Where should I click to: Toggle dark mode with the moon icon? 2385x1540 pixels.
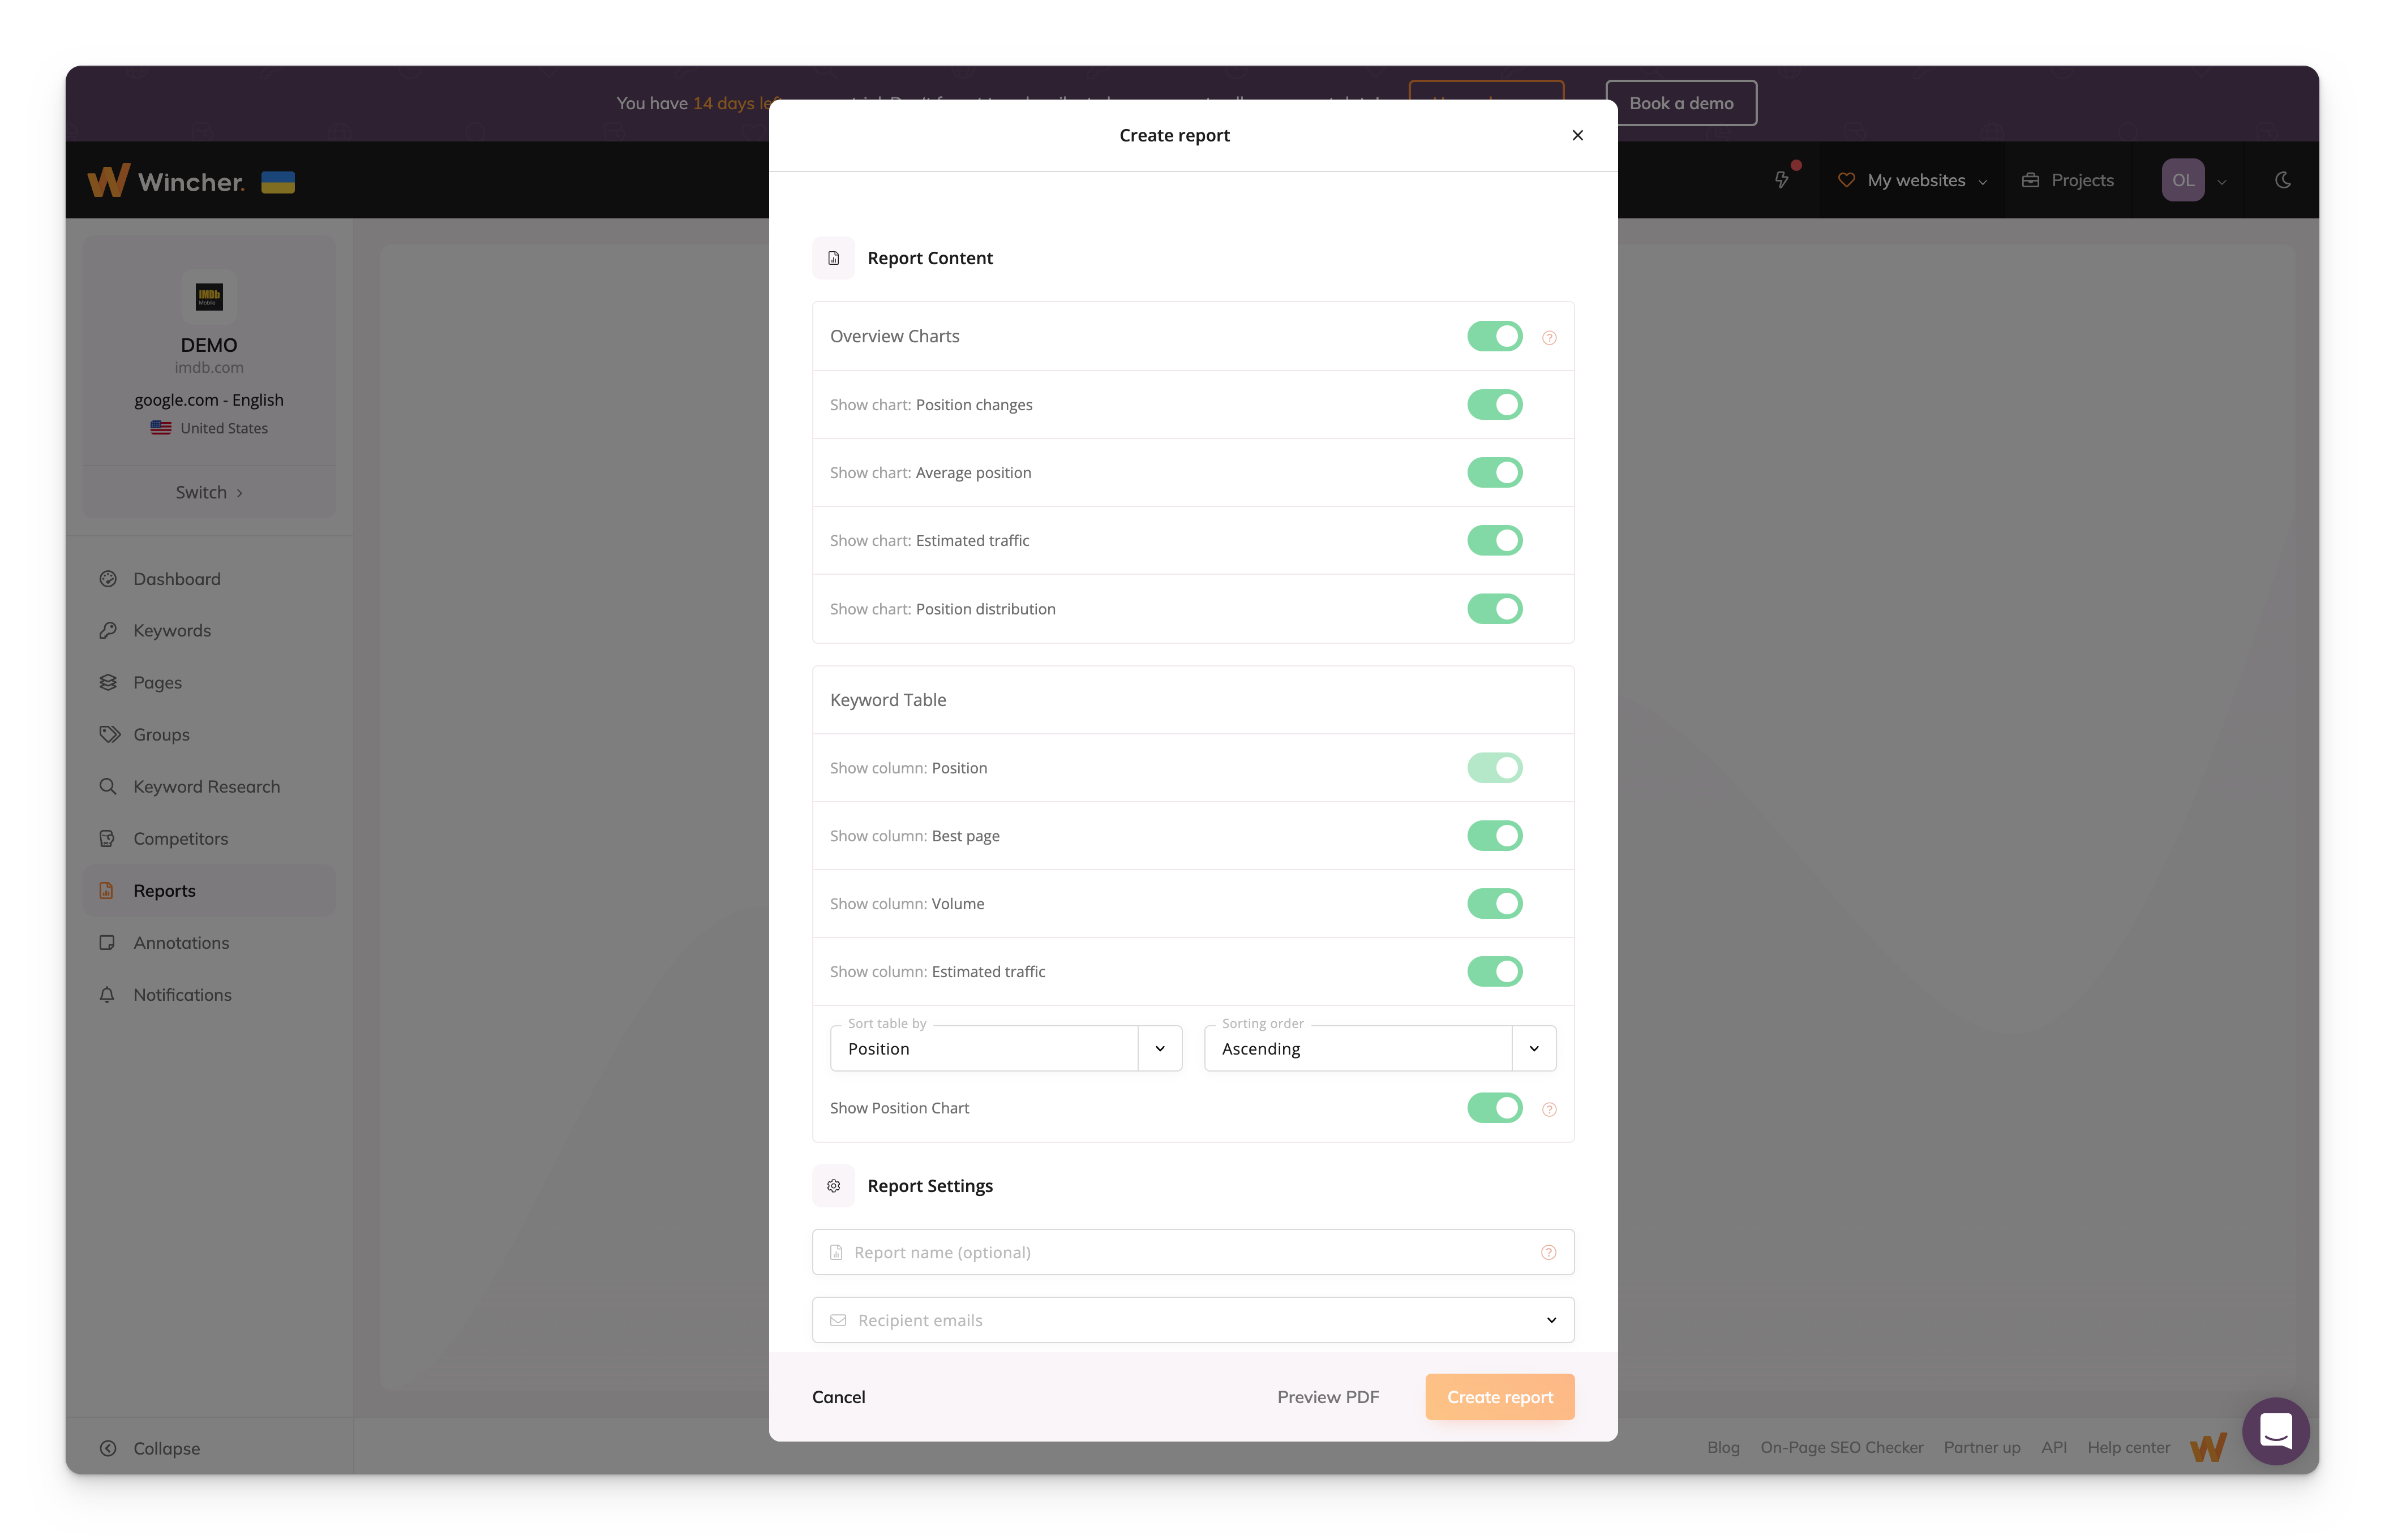click(2284, 180)
